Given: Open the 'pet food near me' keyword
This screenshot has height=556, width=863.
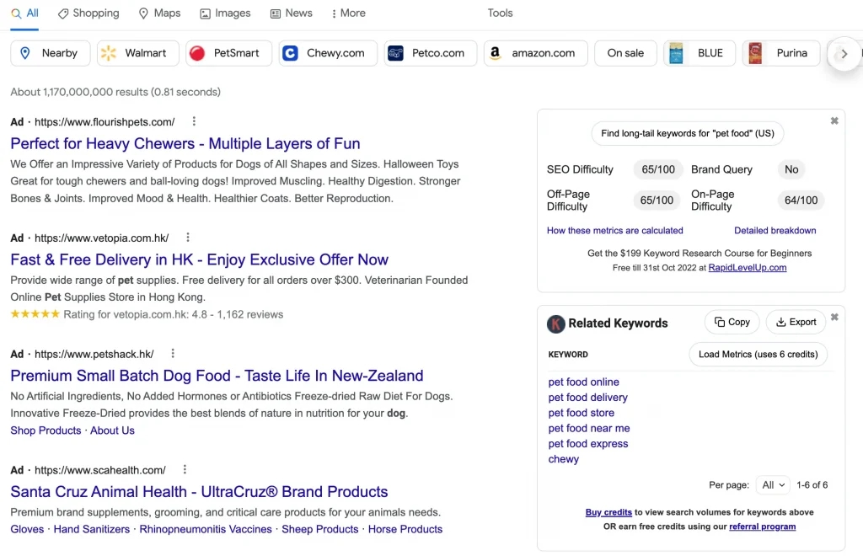Looking at the screenshot, I should click(589, 429).
